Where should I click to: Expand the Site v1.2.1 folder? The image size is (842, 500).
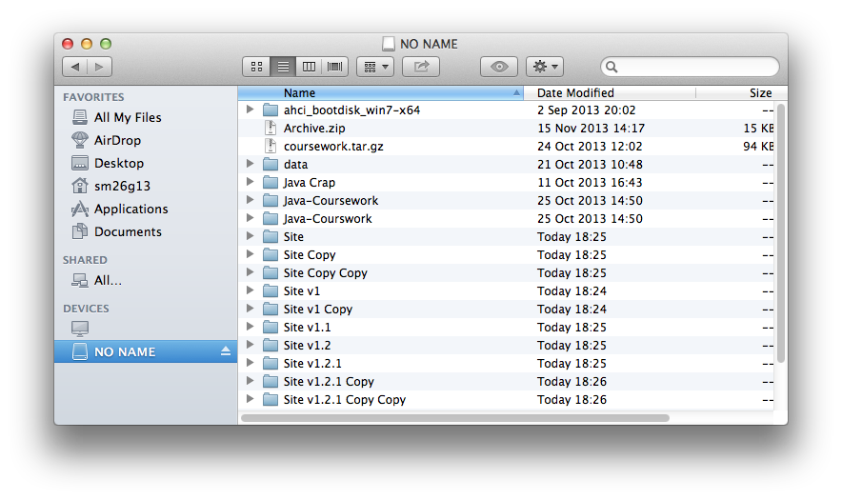[x=250, y=363]
